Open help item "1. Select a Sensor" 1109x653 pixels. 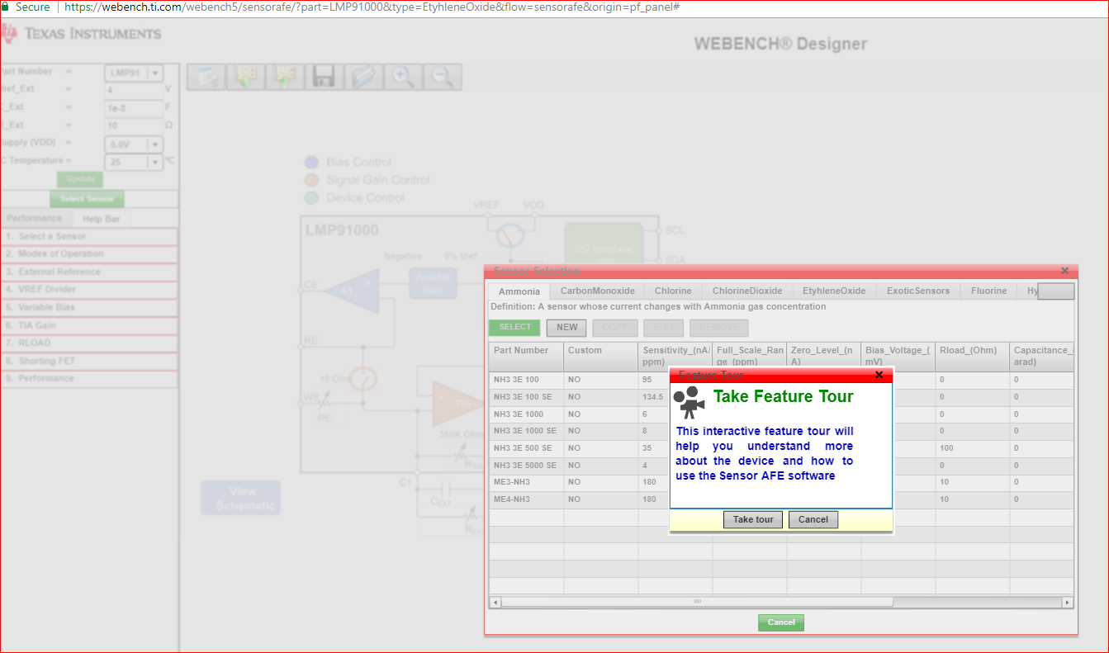(x=89, y=237)
